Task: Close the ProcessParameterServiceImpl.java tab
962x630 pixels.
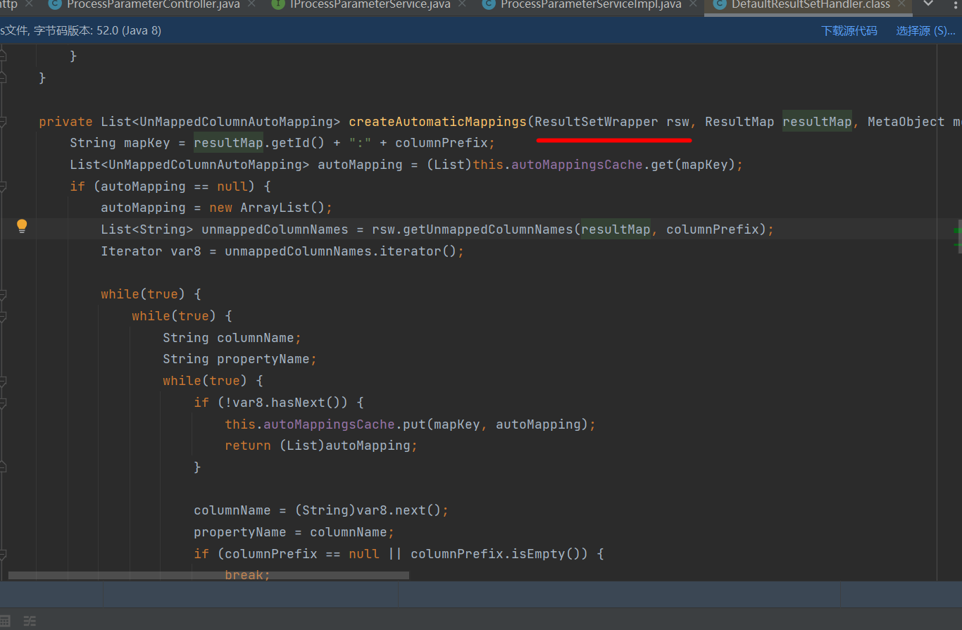Action: [x=694, y=5]
